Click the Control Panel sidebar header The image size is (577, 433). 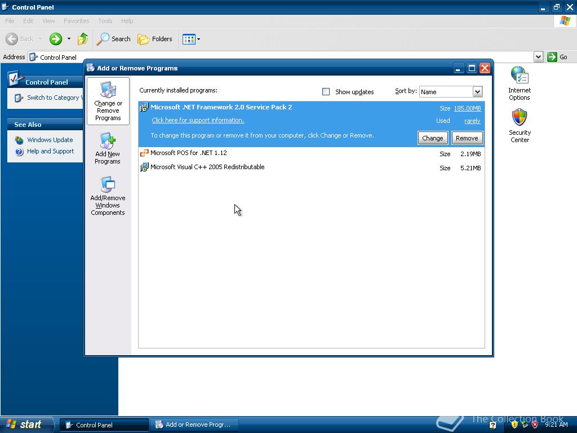pyautogui.click(x=45, y=81)
